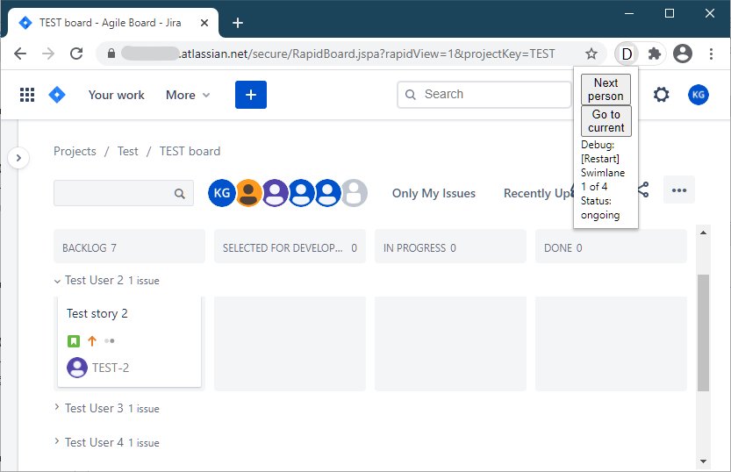The width and height of the screenshot is (731, 472).
Task: Open the board three-dot more menu
Action: click(679, 190)
